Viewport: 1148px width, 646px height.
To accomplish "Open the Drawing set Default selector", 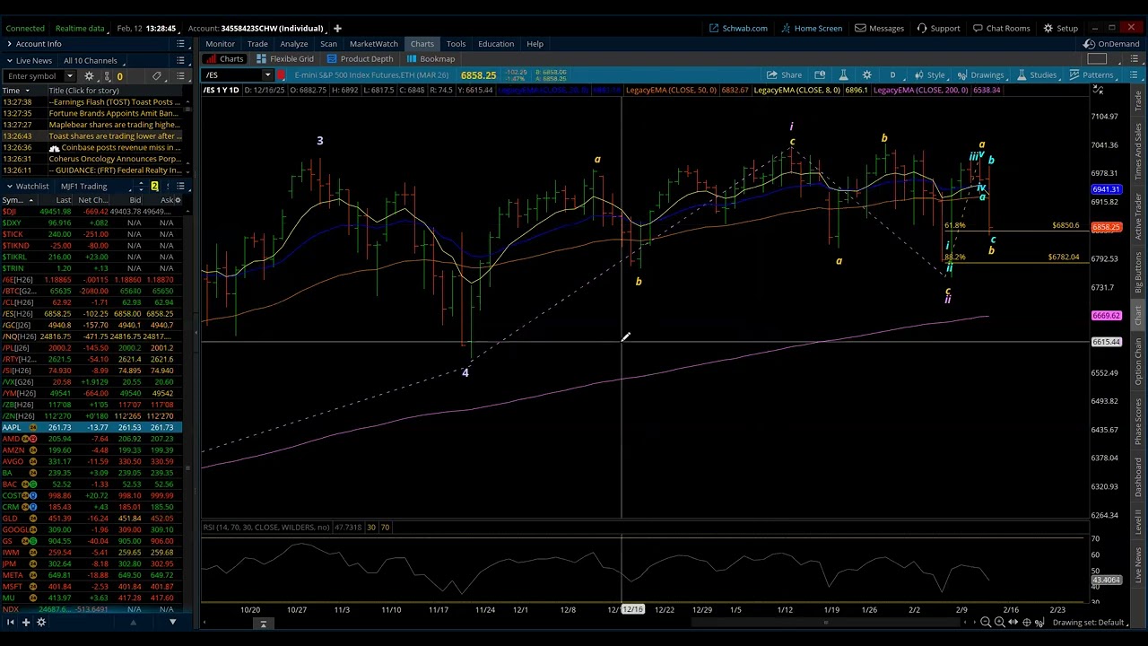I will pos(1089,623).
